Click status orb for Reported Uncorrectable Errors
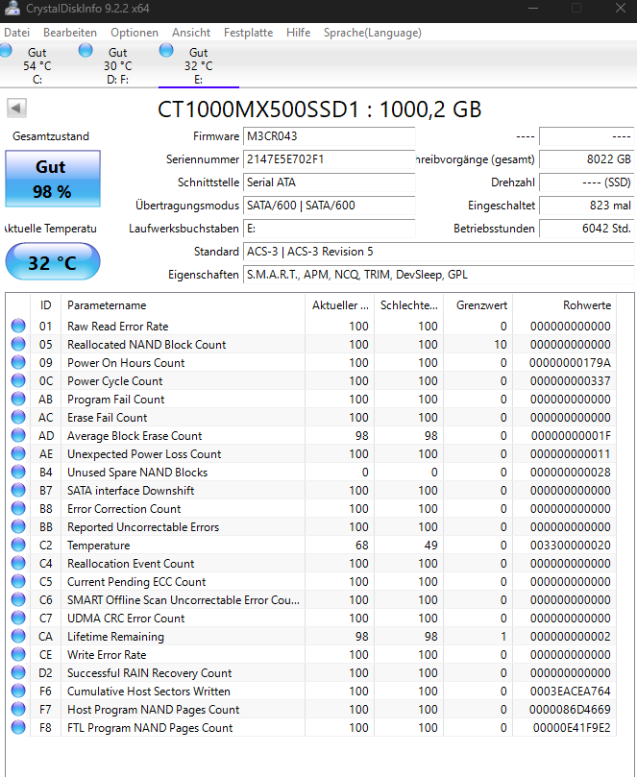Screen dimensions: 637x777 tap(18, 526)
